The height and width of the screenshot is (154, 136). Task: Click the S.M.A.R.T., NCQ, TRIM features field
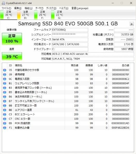point(93,59)
